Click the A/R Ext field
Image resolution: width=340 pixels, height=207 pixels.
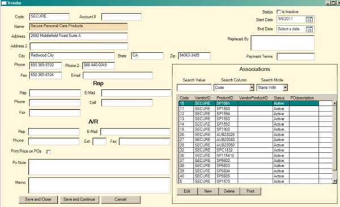point(99,141)
